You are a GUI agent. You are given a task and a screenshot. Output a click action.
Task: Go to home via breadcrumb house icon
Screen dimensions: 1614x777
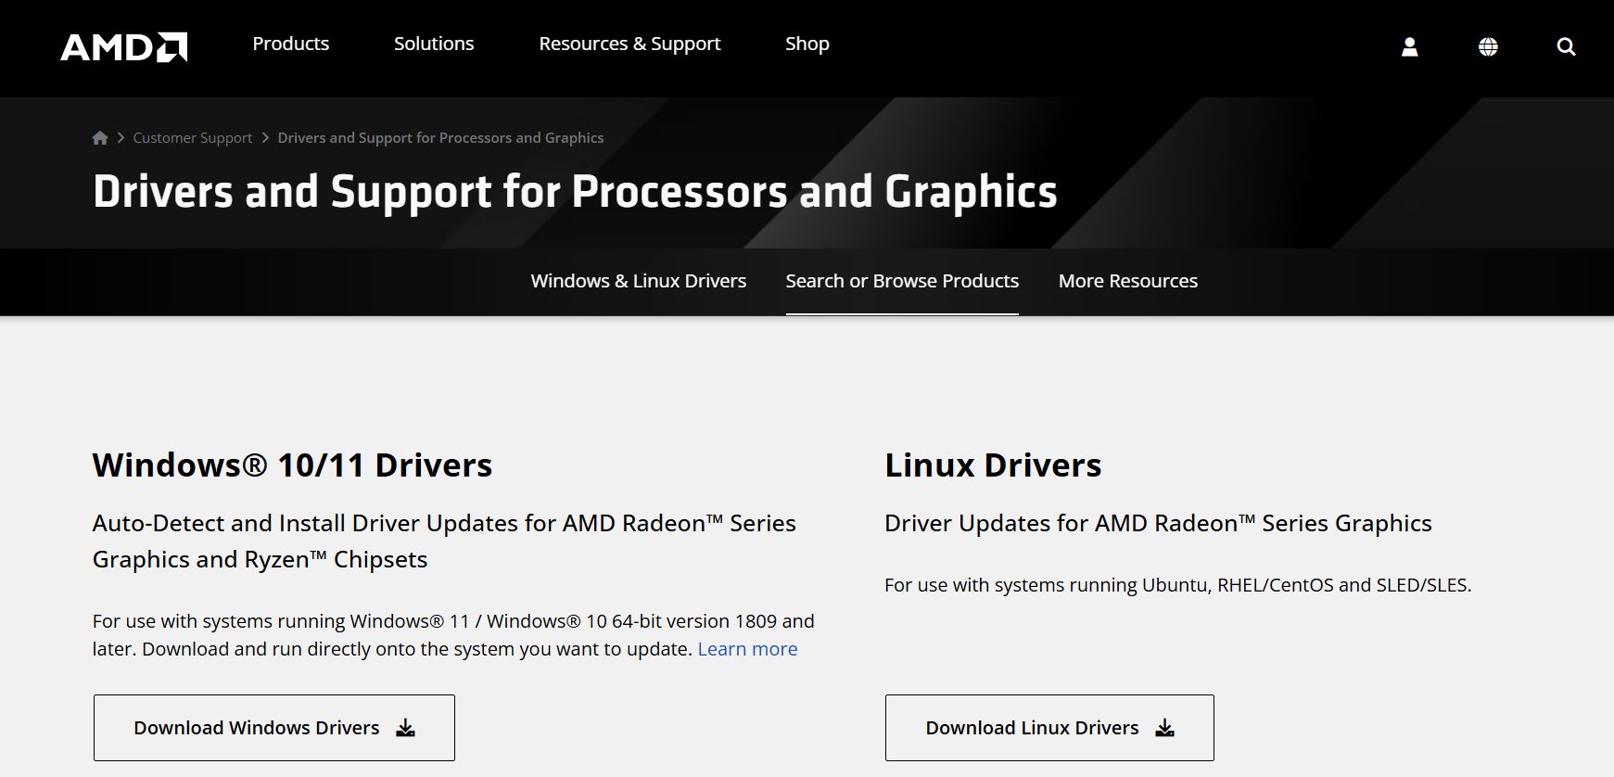pyautogui.click(x=100, y=138)
